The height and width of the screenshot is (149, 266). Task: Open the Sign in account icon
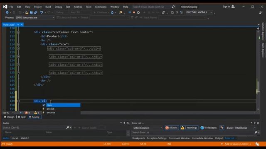click(233, 7)
